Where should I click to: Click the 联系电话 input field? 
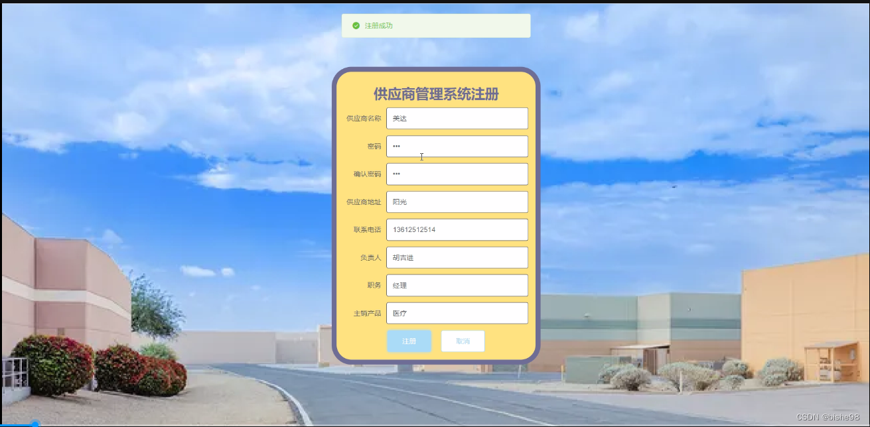457,230
